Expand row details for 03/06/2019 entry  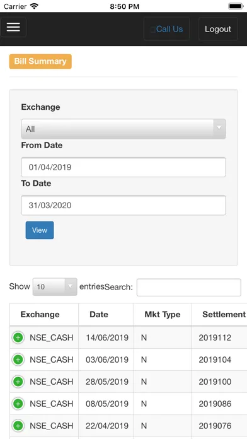coord(18,360)
